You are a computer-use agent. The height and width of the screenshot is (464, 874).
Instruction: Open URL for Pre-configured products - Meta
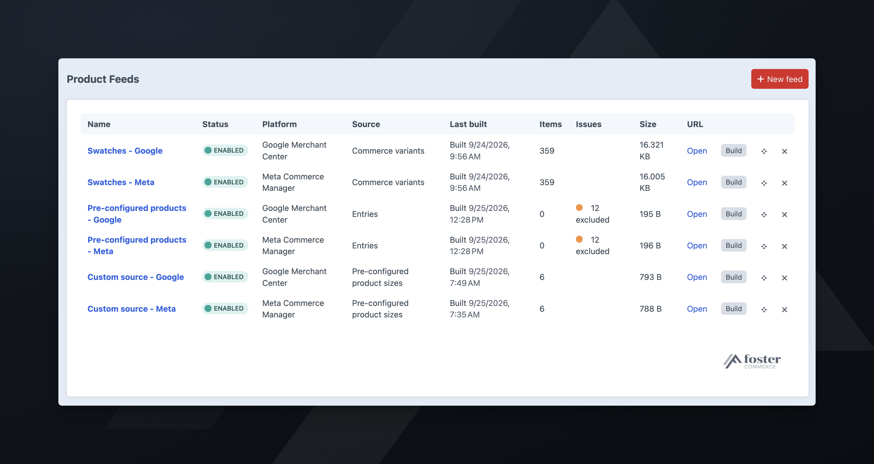(697, 246)
